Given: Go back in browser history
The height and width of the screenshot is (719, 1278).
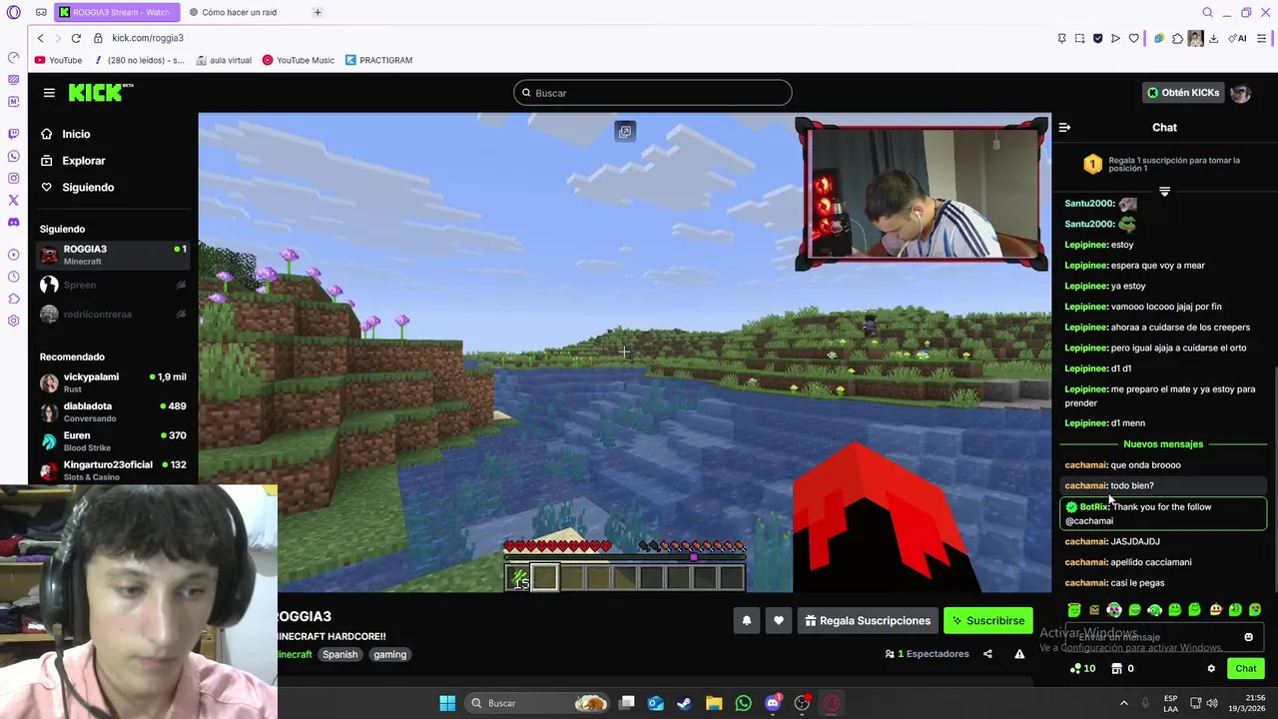Looking at the screenshot, I should point(40,38).
